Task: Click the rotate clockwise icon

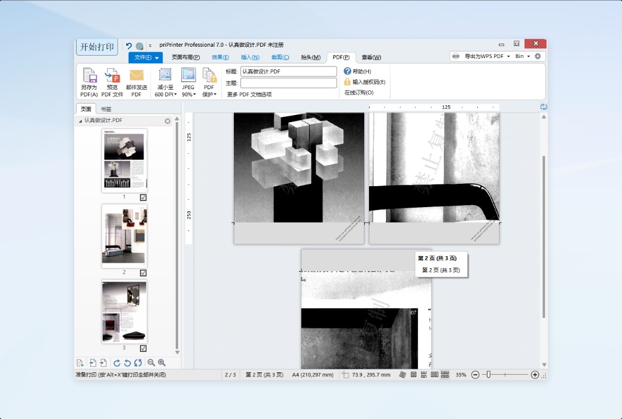Action: click(117, 363)
